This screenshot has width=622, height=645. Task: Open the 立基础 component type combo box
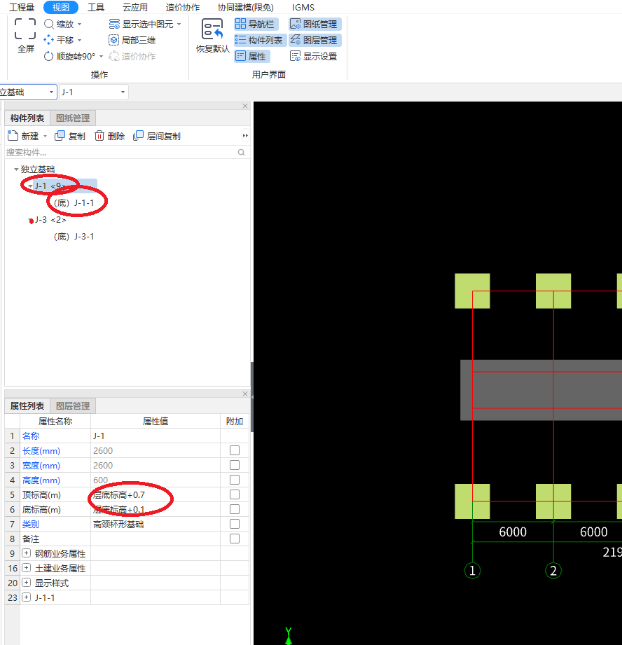tap(28, 92)
